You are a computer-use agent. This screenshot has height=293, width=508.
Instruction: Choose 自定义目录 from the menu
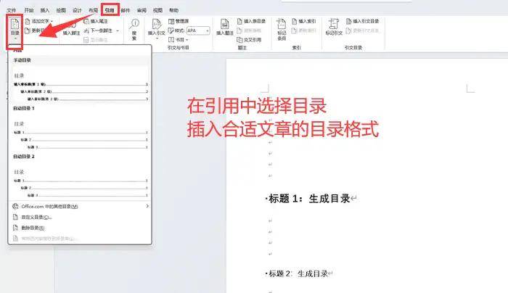point(80,217)
